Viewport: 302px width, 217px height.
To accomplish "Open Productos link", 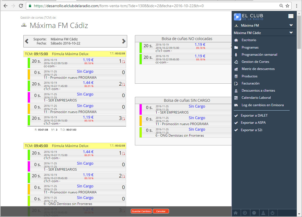I will 249,76.
